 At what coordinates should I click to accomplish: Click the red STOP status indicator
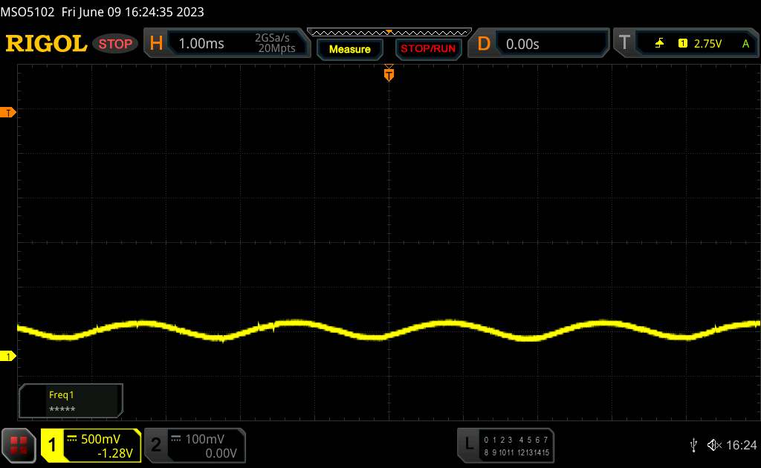[x=115, y=44]
